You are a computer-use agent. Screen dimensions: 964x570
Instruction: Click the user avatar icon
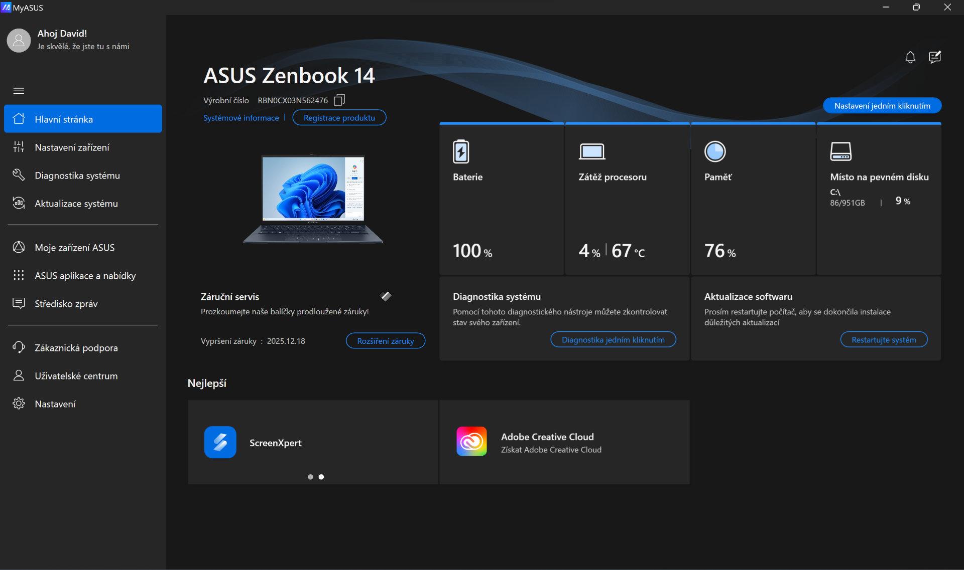(x=19, y=40)
